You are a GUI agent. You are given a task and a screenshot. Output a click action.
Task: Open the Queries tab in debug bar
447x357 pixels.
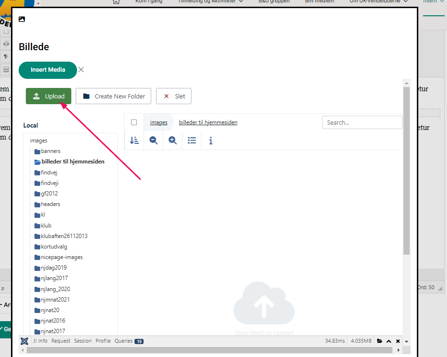(128, 341)
